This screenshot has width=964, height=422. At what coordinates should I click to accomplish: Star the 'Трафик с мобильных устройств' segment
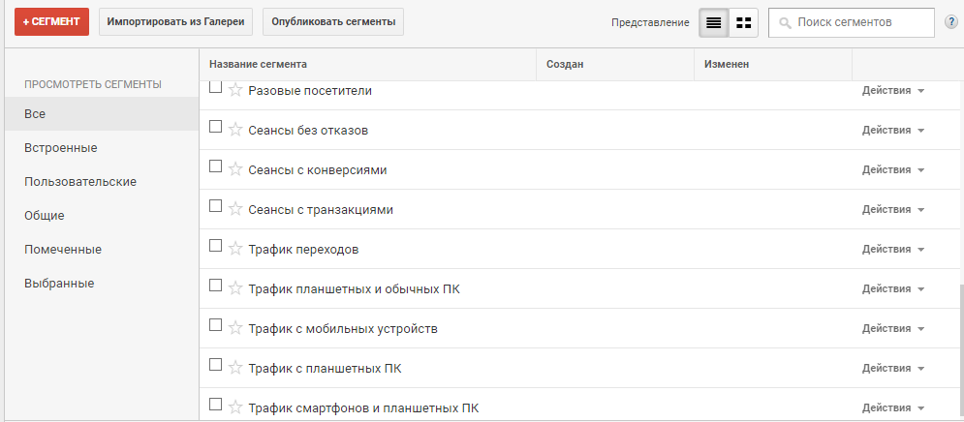[x=235, y=328]
